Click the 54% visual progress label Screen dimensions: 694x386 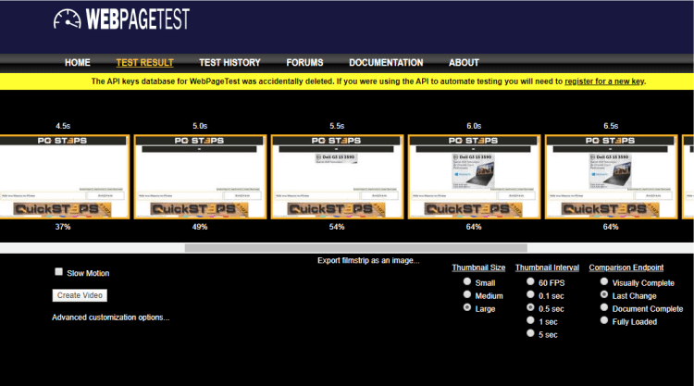337,227
